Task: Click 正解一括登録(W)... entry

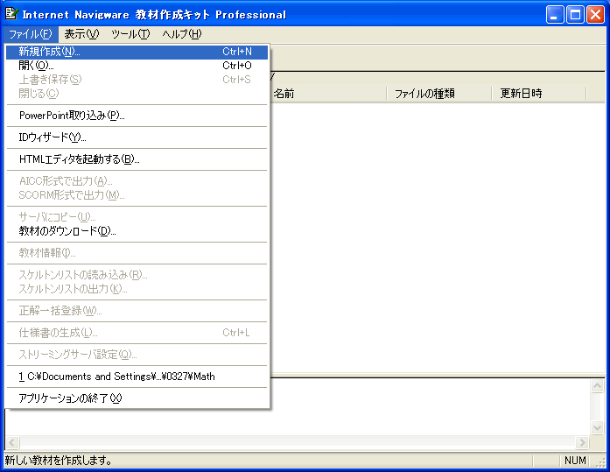Action: click(x=137, y=311)
